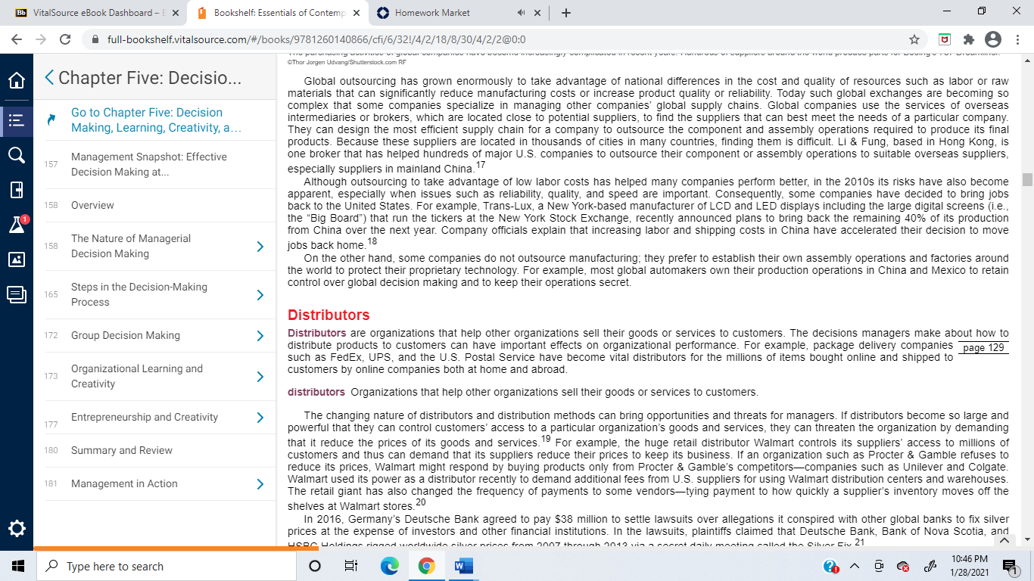Expand The Nature of Managerial Decision Making

point(260,246)
